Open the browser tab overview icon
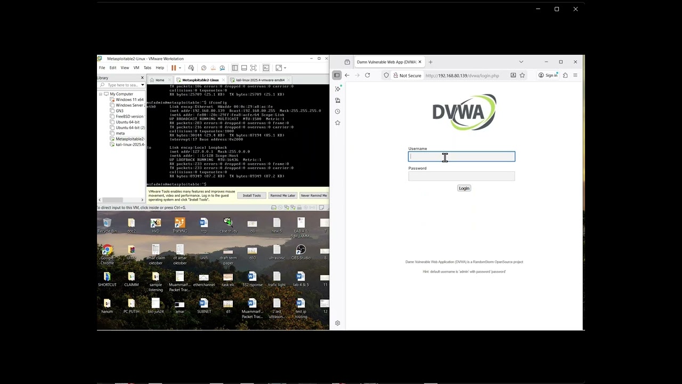682x384 pixels. (347, 62)
